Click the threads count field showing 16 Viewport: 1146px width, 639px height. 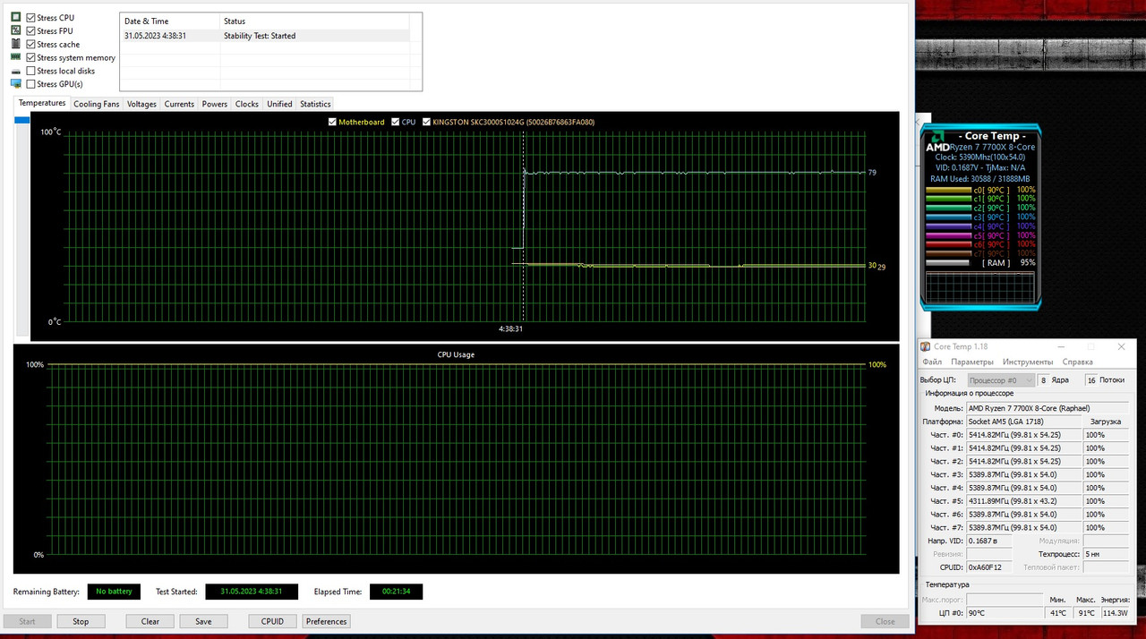coord(1090,380)
